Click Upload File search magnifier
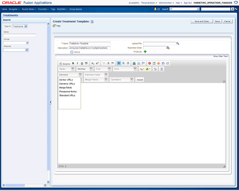This screenshot has width=239, height=191. click(178, 43)
